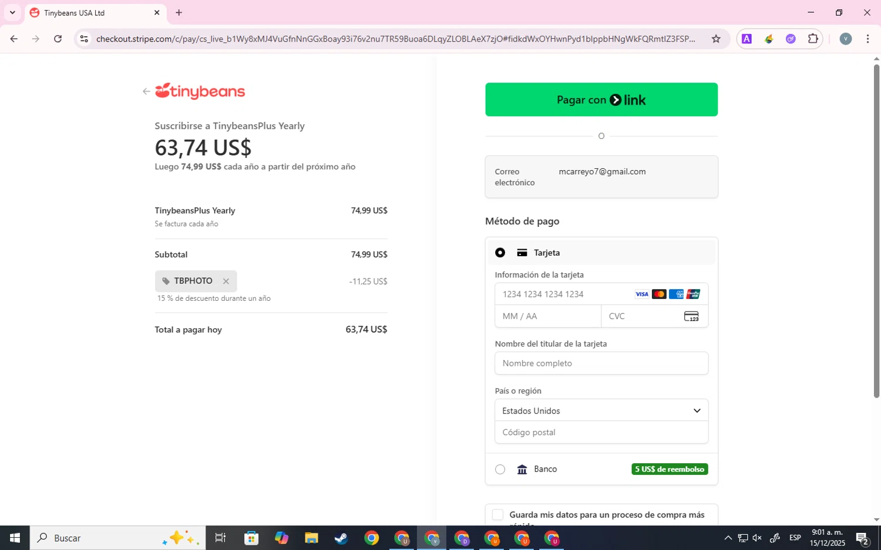Click the flame-colored extension icon
Screen dimensions: 881x550
point(769,39)
